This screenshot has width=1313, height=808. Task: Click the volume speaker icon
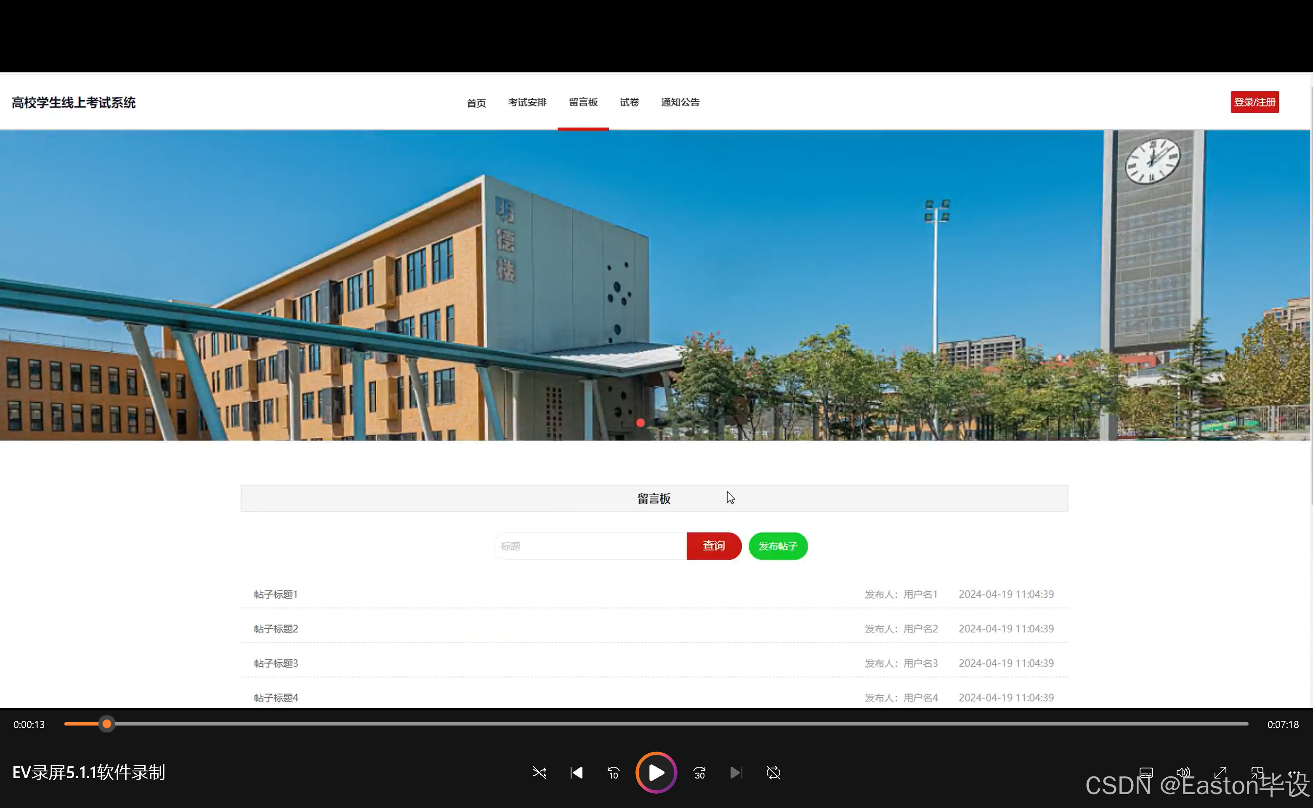click(1183, 773)
